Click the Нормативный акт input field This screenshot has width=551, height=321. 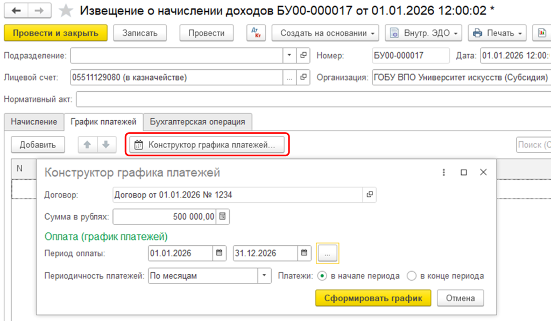coord(314,99)
